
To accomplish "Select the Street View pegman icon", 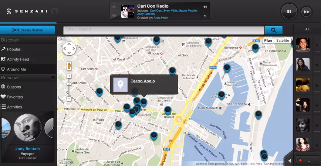I will coord(69,66).
